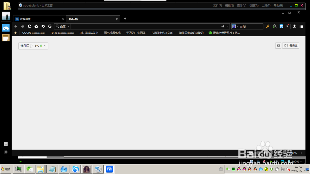
Task: Open the blue translate tool icon
Action: pyautogui.click(x=281, y=26)
